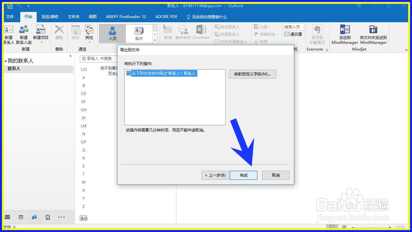Switch to the Send/Receive (发送/接收) tab

[x=50, y=16]
